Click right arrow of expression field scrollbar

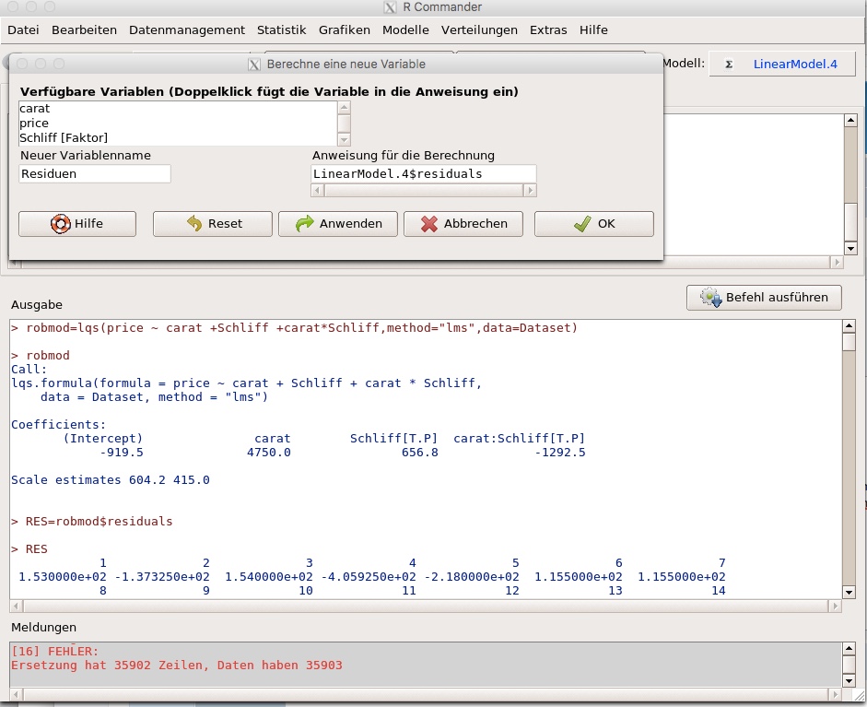[530, 191]
